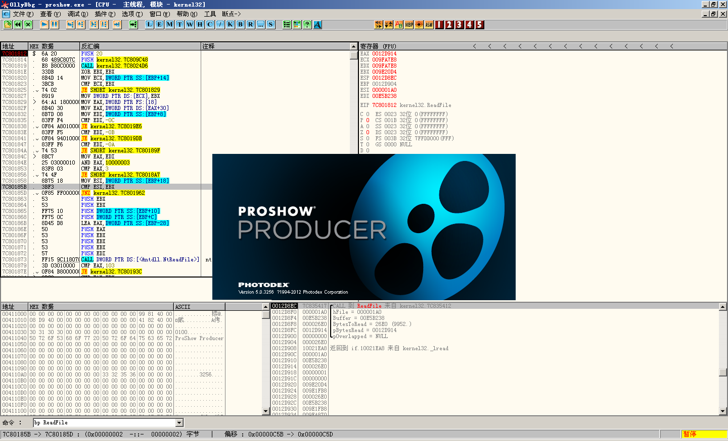This screenshot has width=728, height=441.
Task: Click the HBP hardware breakpoint icon
Action: click(x=408, y=24)
